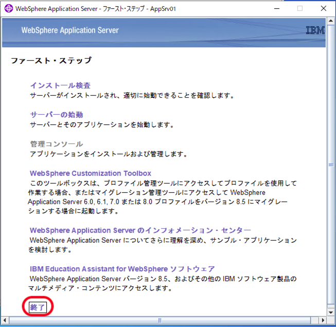336x327 pixels.
Task: Click the horizontal scrollbar right arrow
Action: 323,320
